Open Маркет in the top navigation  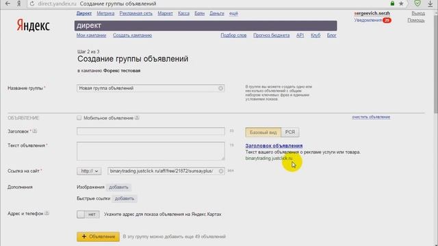pyautogui.click(x=165, y=14)
